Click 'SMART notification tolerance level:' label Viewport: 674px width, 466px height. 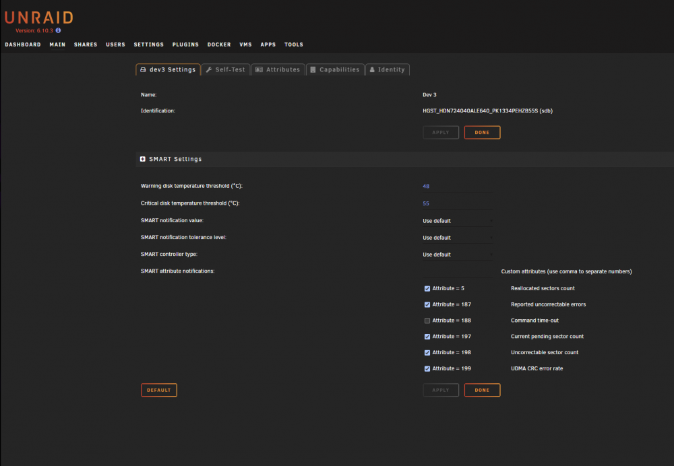[183, 237]
